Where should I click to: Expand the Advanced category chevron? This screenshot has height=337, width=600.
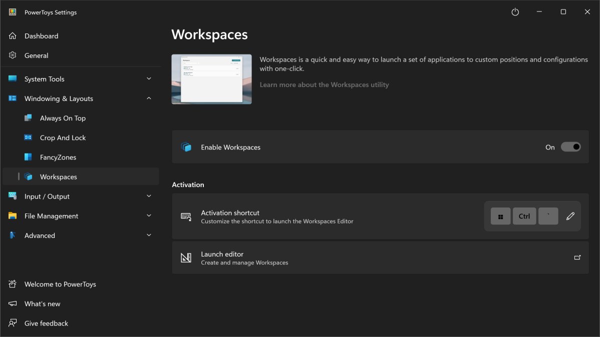pyautogui.click(x=149, y=235)
